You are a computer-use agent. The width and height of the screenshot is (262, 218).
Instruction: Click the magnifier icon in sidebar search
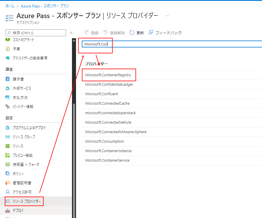[x=9, y=33]
